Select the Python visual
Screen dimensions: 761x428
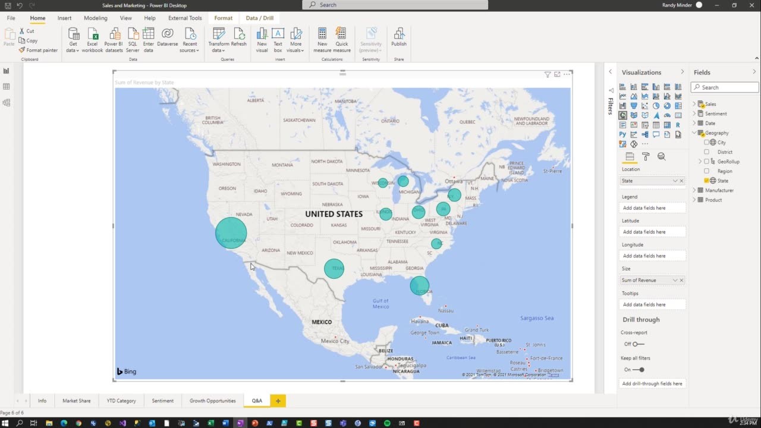(622, 134)
